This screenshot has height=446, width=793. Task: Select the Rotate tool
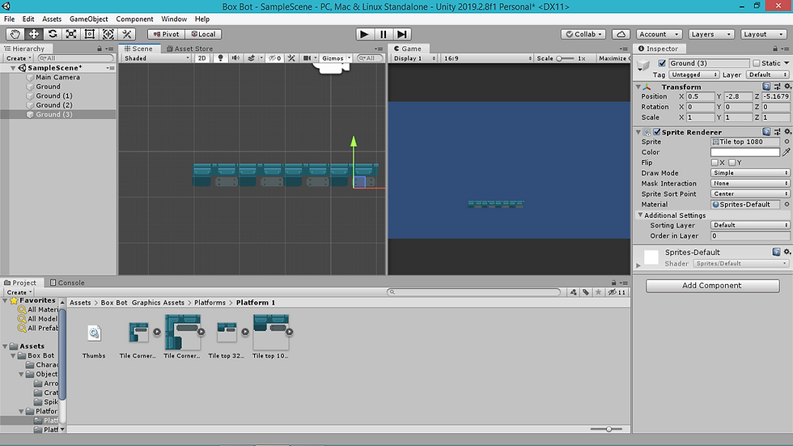(x=53, y=34)
